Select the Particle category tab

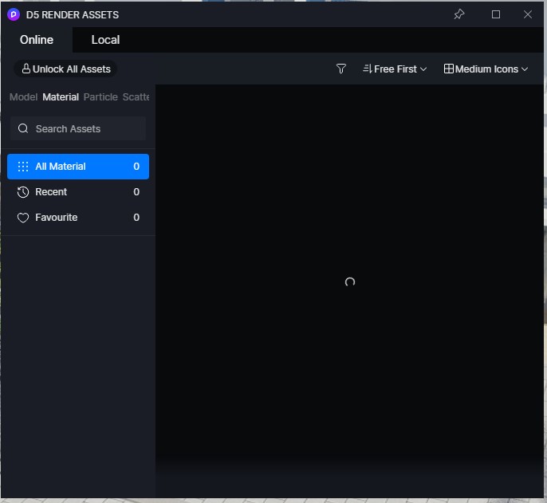click(x=100, y=97)
